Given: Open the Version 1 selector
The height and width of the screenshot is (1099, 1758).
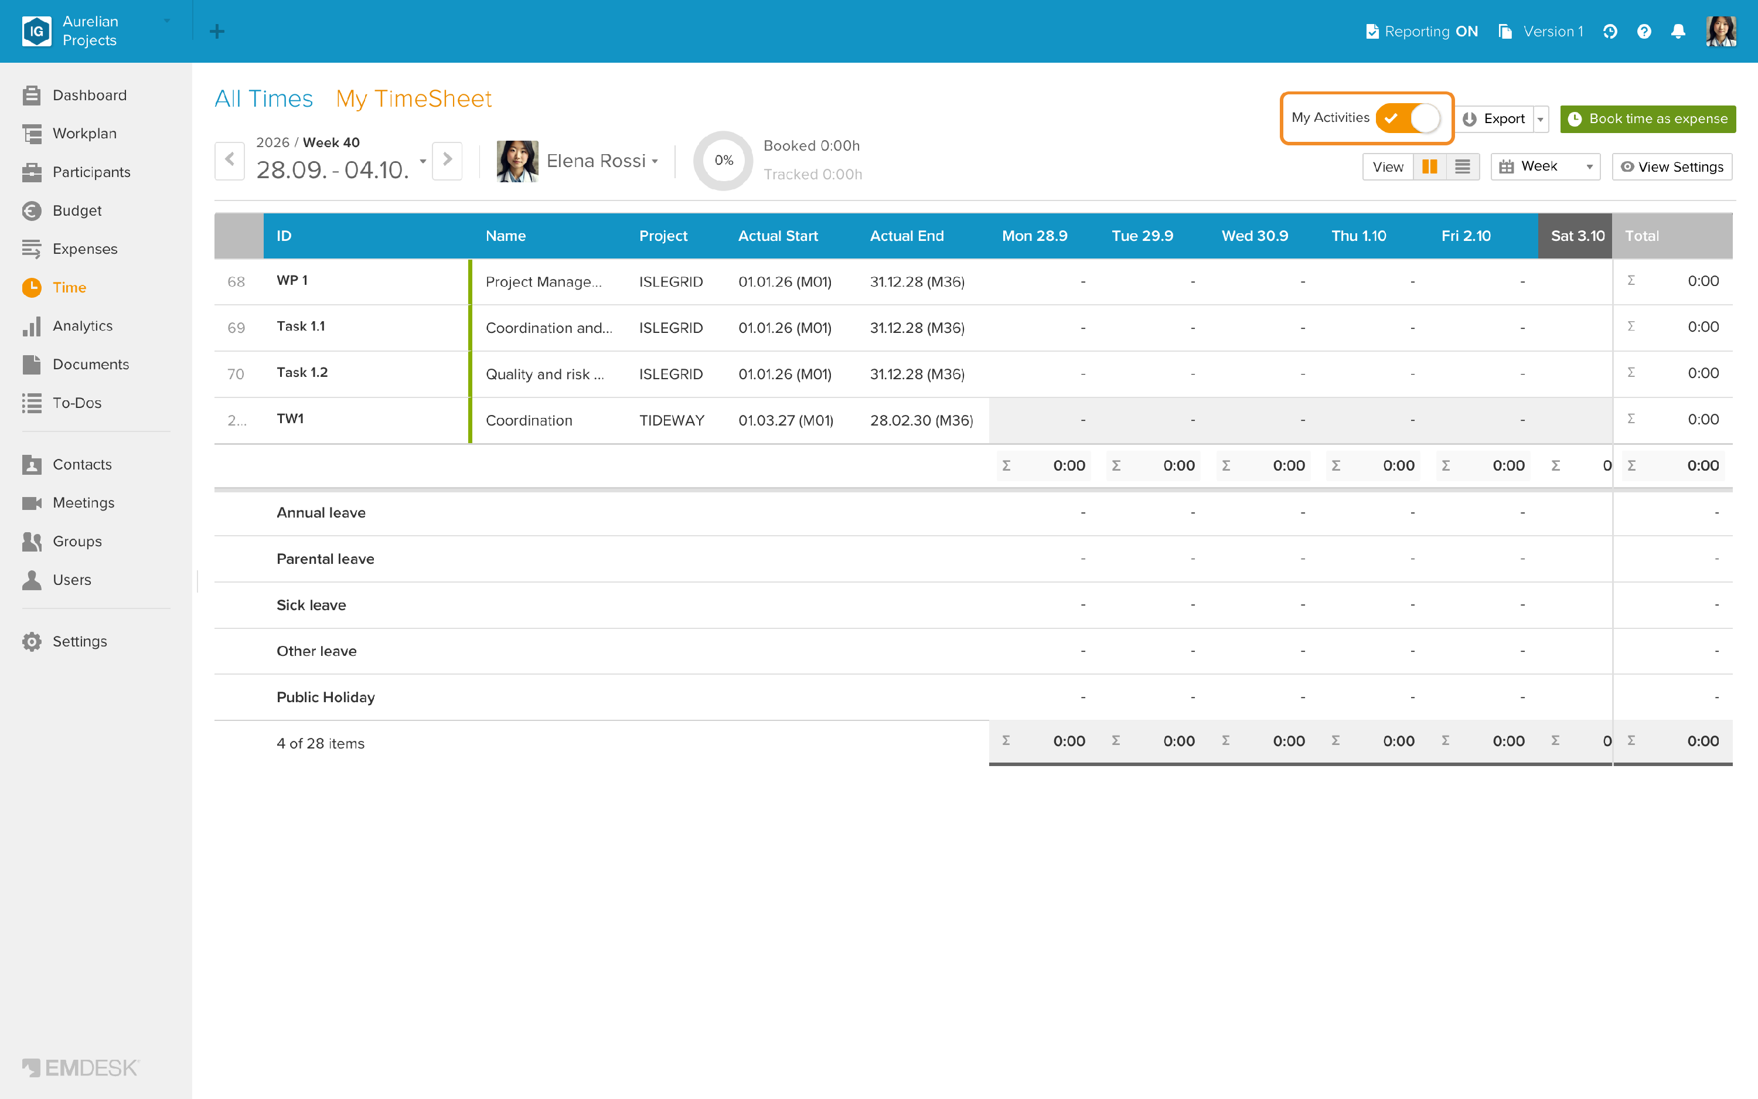Looking at the screenshot, I should [1541, 31].
